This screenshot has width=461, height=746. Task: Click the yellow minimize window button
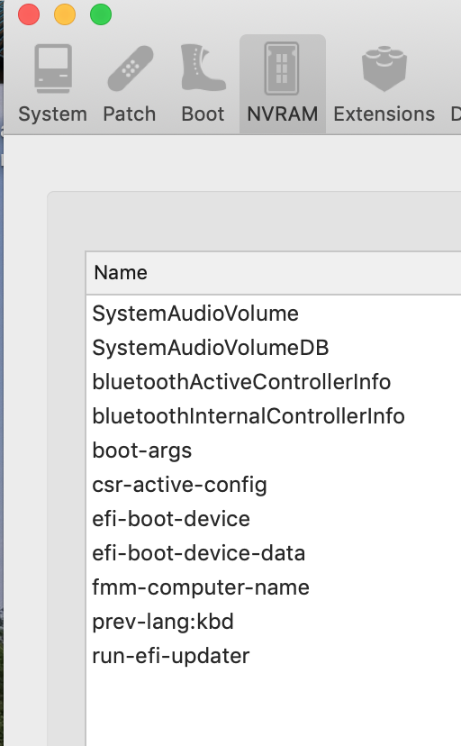click(65, 14)
